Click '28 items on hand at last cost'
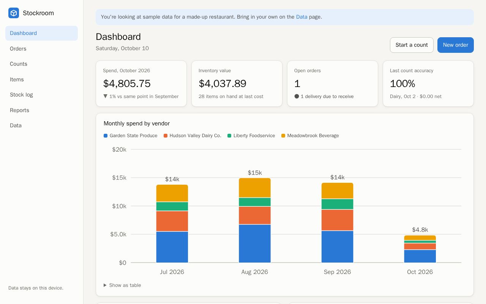This screenshot has height=304, width=486. [231, 97]
